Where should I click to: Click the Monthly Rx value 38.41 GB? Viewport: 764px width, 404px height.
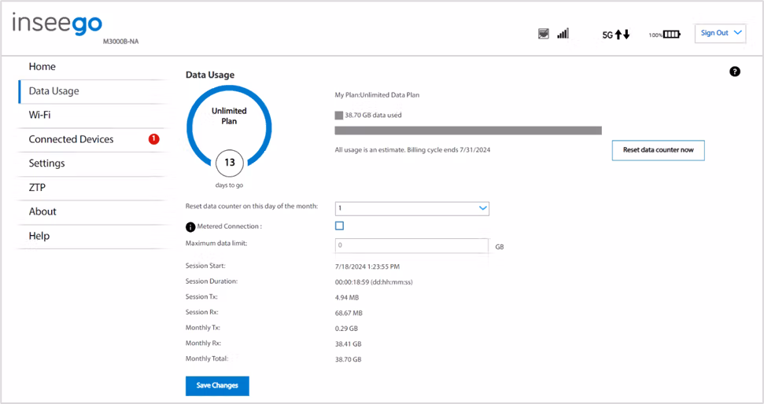(349, 344)
